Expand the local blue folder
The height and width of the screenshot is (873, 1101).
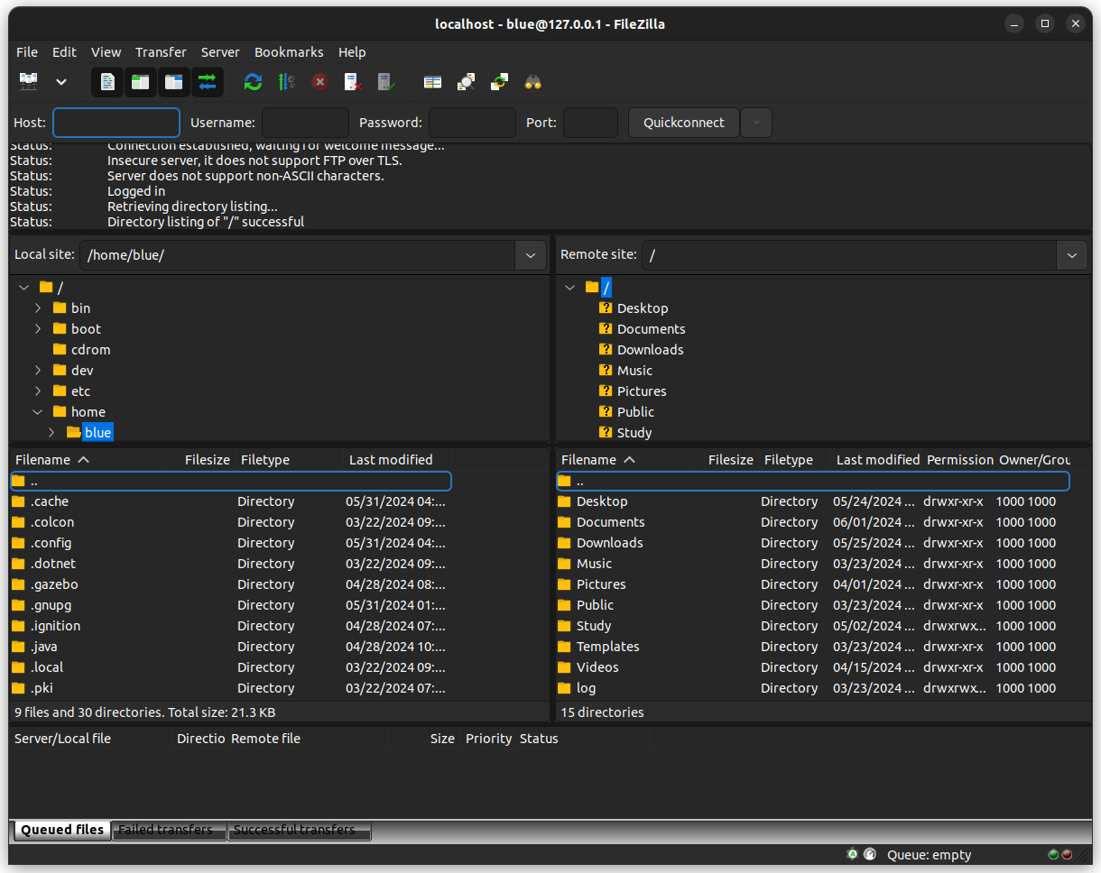pos(51,433)
